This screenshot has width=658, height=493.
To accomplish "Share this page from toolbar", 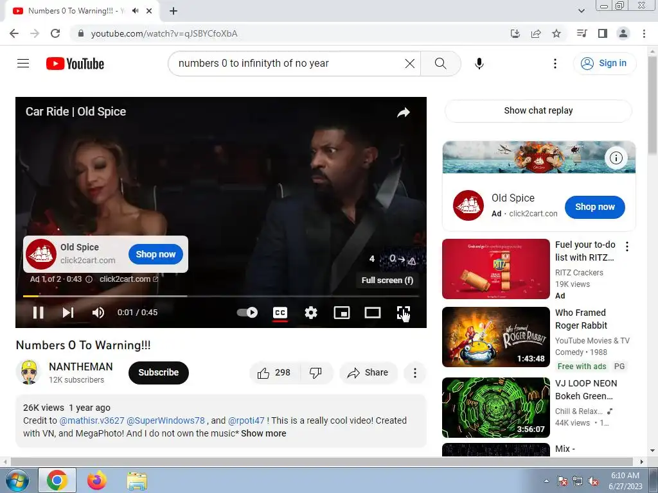I will 536,33.
